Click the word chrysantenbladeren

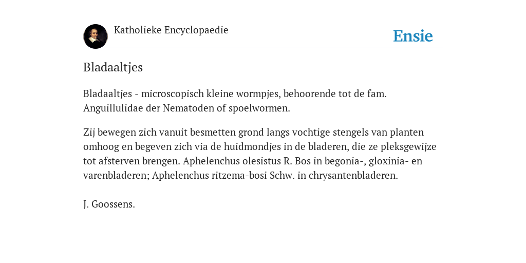(x=353, y=176)
